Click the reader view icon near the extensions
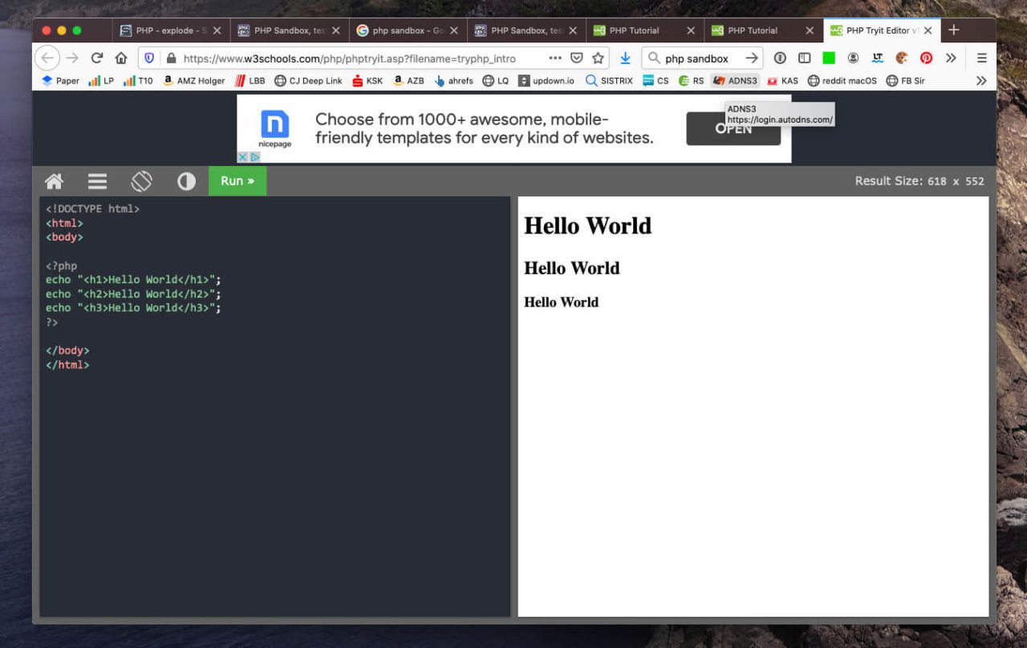 point(804,57)
